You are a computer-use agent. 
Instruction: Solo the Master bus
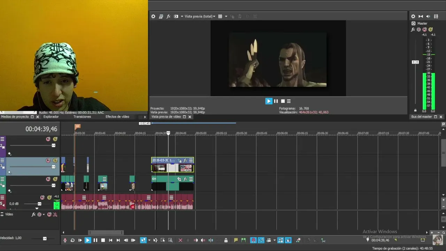coord(430,30)
